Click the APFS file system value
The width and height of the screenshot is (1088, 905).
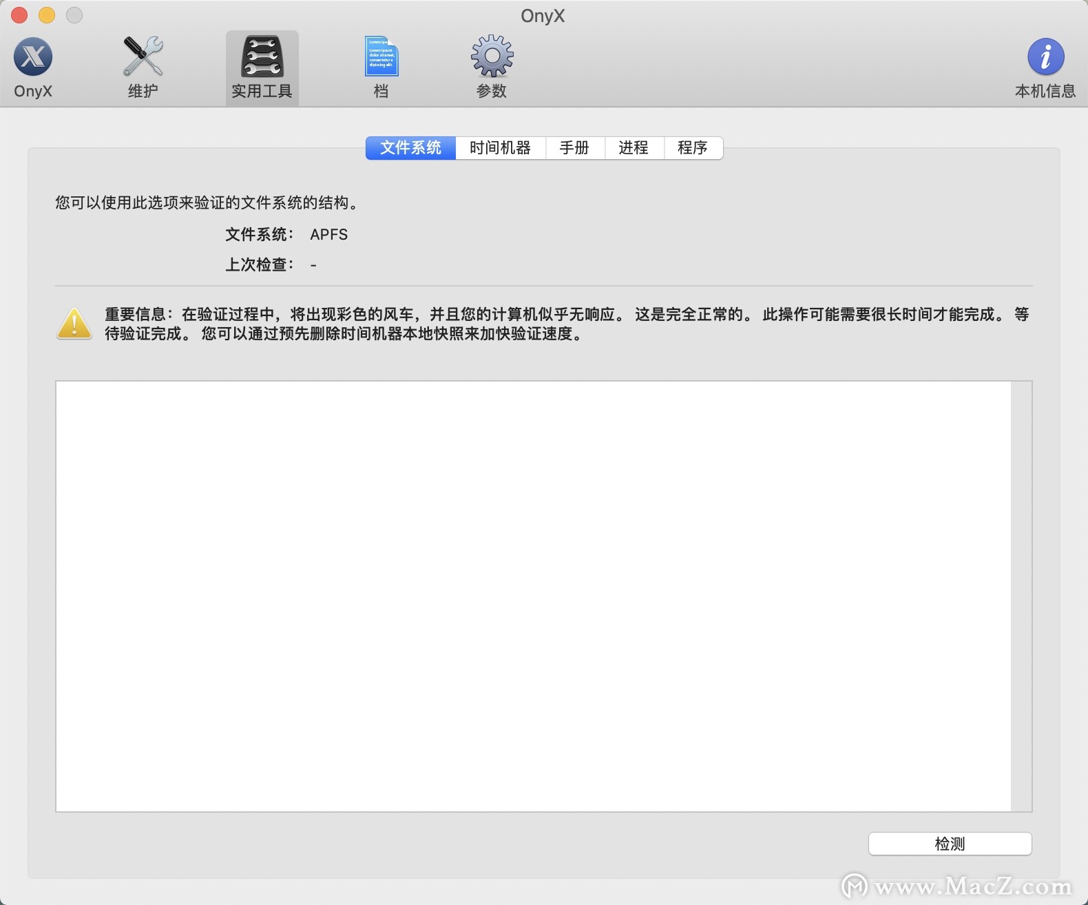click(x=329, y=235)
